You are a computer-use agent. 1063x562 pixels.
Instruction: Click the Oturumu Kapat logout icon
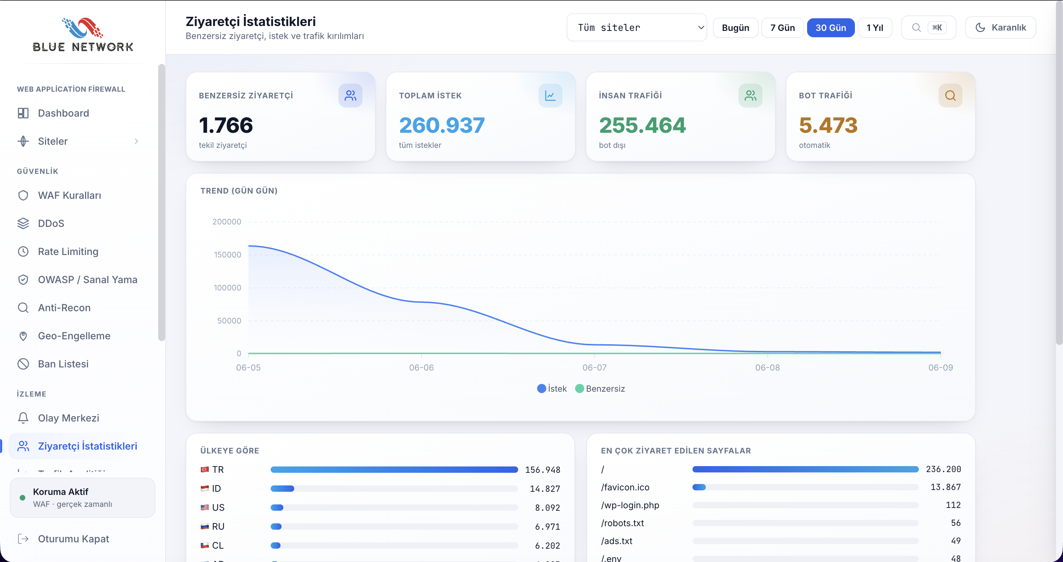(23, 538)
